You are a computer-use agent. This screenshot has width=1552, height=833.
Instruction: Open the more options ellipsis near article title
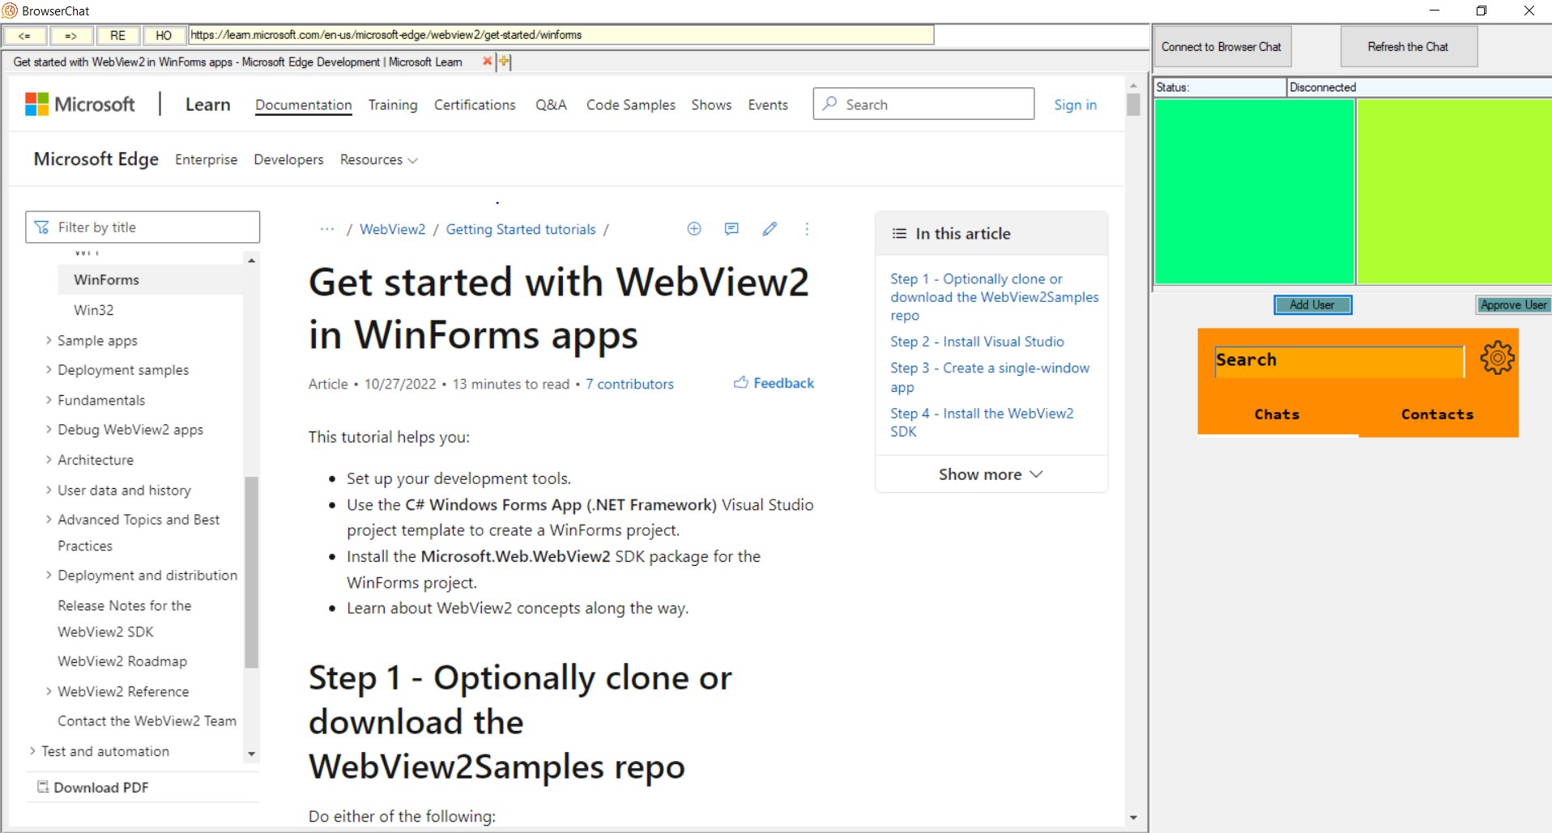[807, 229]
